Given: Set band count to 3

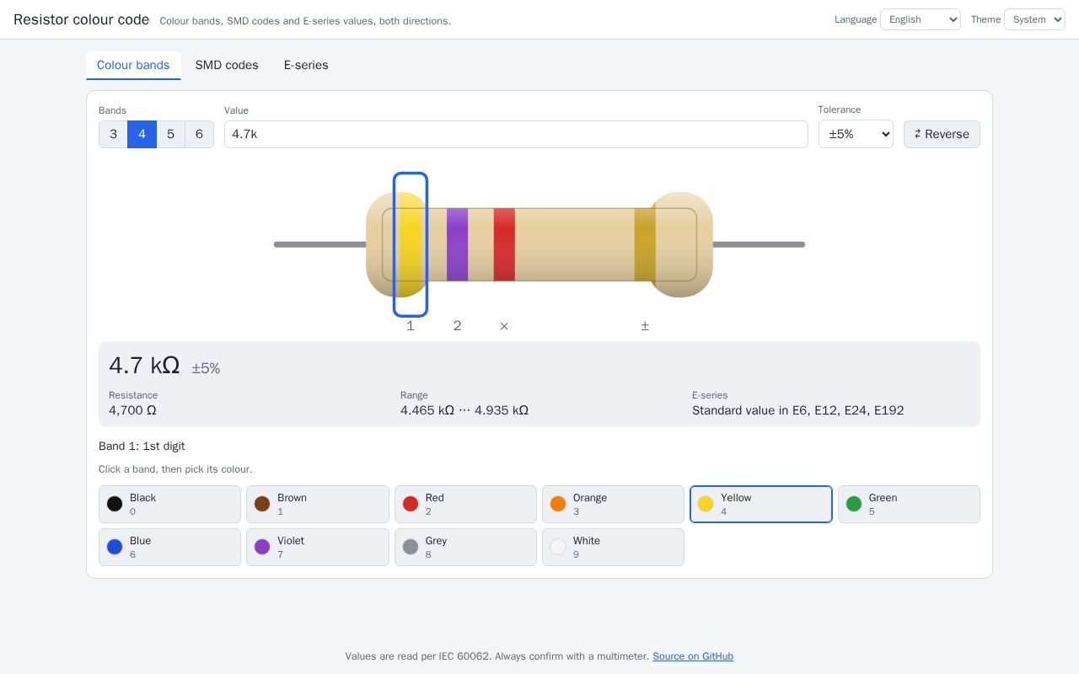Looking at the screenshot, I should 113,134.
